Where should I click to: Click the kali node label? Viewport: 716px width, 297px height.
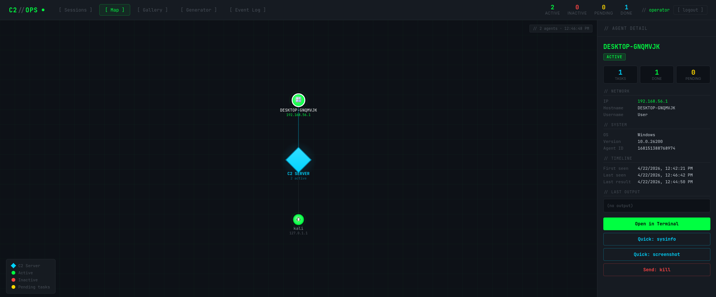(298, 228)
